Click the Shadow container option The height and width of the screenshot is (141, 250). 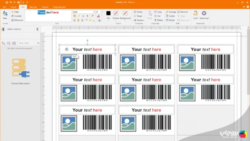tap(139, 20)
